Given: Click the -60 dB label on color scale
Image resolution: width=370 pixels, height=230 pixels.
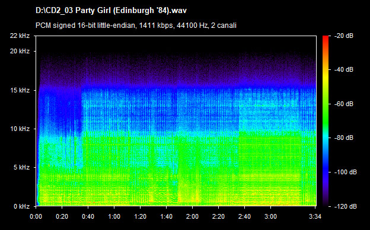Looking at the screenshot, I should (344, 104).
